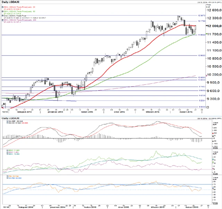Click horizontal level label 12 387,5

tap(202, 16)
